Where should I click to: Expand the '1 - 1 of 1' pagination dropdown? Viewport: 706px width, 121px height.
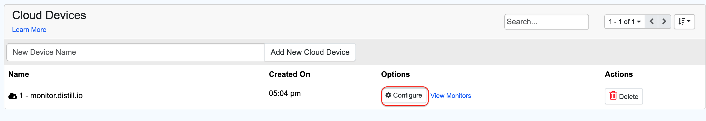(x=625, y=22)
